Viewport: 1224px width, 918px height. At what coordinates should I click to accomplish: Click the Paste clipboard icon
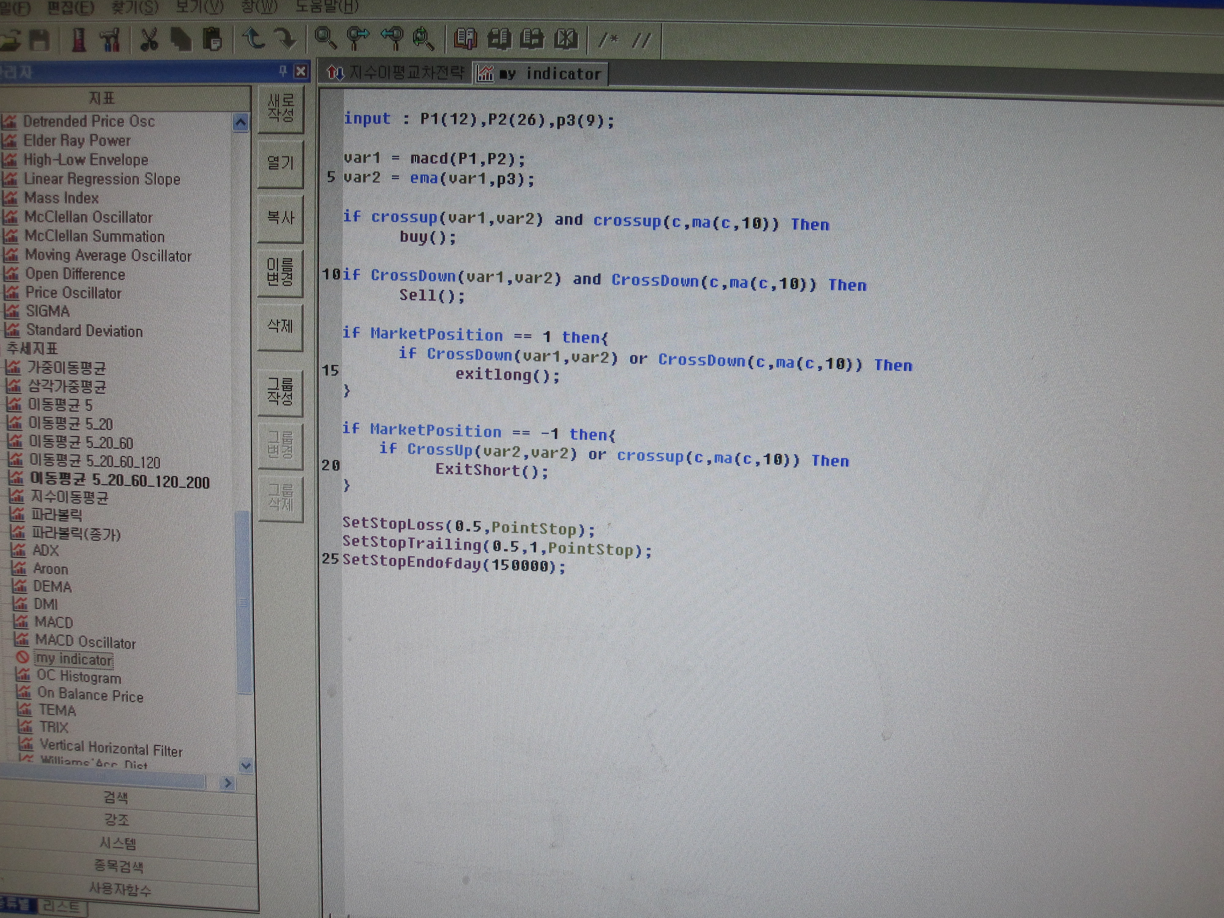pyautogui.click(x=212, y=40)
